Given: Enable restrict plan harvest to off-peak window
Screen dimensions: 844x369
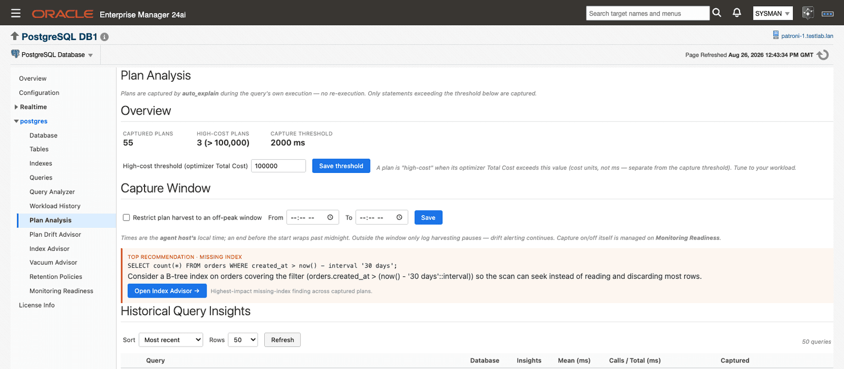Looking at the screenshot, I should 126,217.
